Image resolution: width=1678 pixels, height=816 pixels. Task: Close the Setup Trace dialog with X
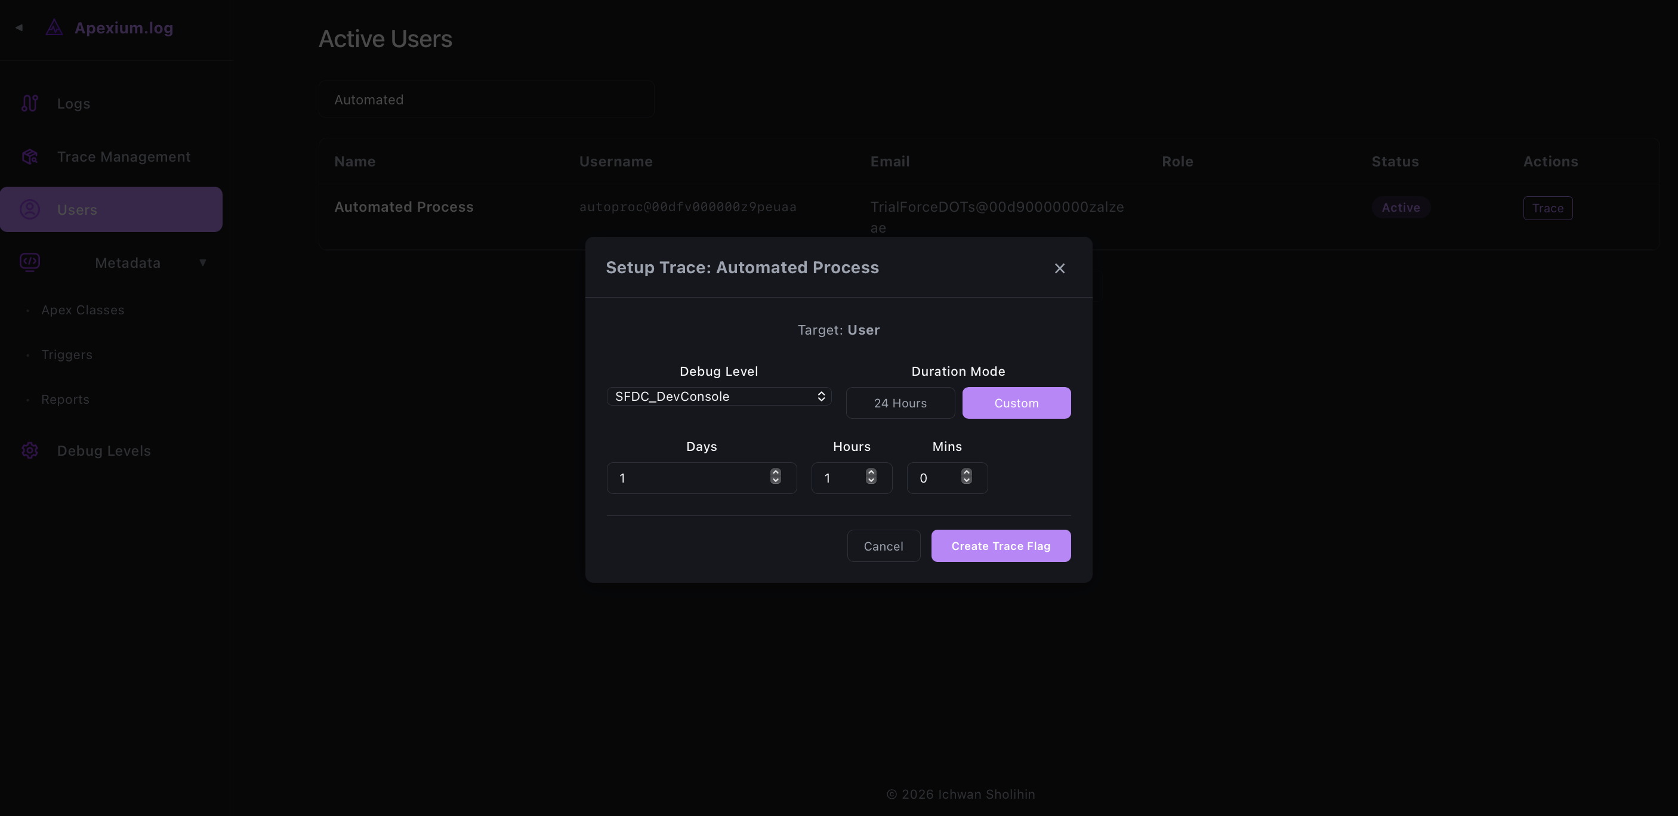coord(1060,268)
